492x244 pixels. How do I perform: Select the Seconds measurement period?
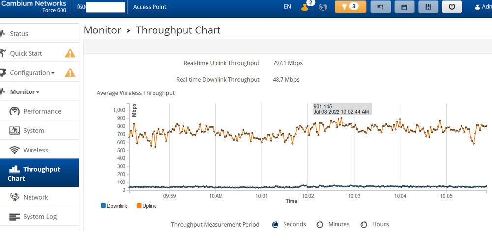[275, 225]
